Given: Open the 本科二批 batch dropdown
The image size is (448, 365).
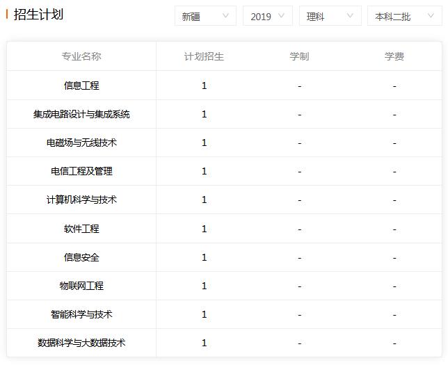Looking at the screenshot, I should click(405, 16).
